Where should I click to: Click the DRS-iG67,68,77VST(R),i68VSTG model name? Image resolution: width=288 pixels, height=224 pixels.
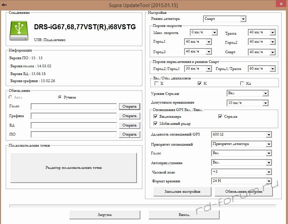click(x=85, y=27)
